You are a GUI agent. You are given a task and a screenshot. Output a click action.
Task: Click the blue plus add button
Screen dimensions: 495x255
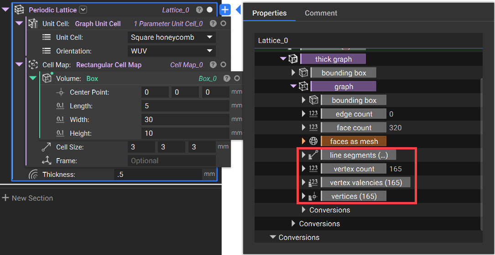[225, 10]
